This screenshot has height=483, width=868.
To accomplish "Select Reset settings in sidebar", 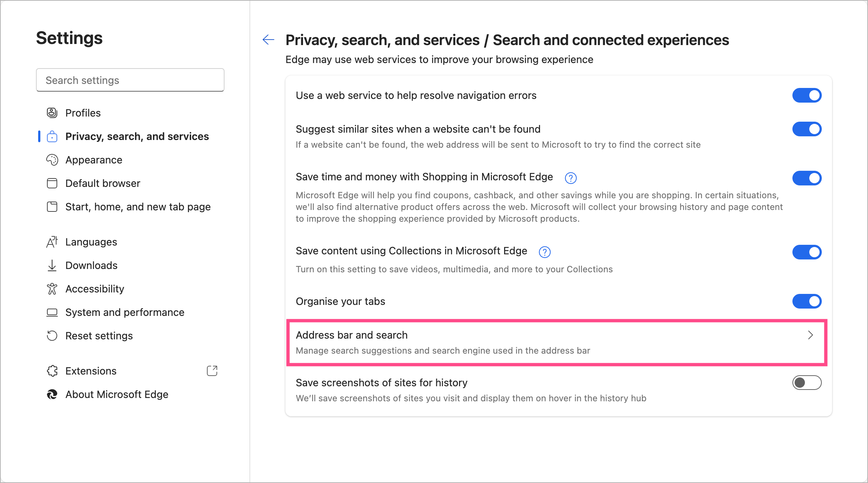I will (99, 336).
